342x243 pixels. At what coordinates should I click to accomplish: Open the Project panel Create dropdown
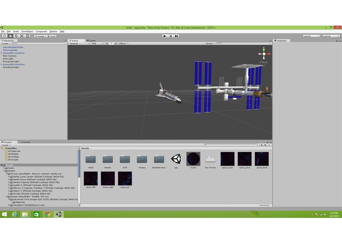[6, 145]
